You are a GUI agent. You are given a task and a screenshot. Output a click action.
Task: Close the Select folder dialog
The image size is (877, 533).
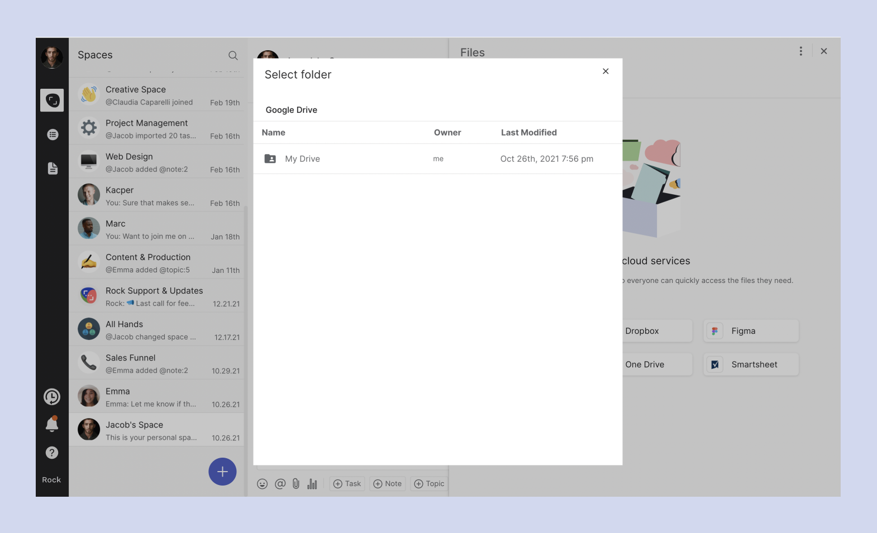point(606,71)
